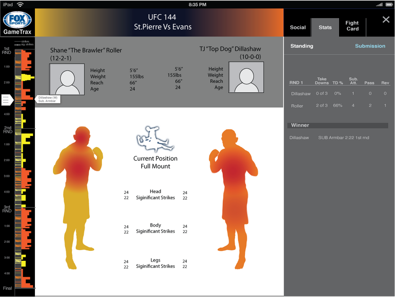
Task: Tap the battery status icon
Action: (x=389, y=5)
